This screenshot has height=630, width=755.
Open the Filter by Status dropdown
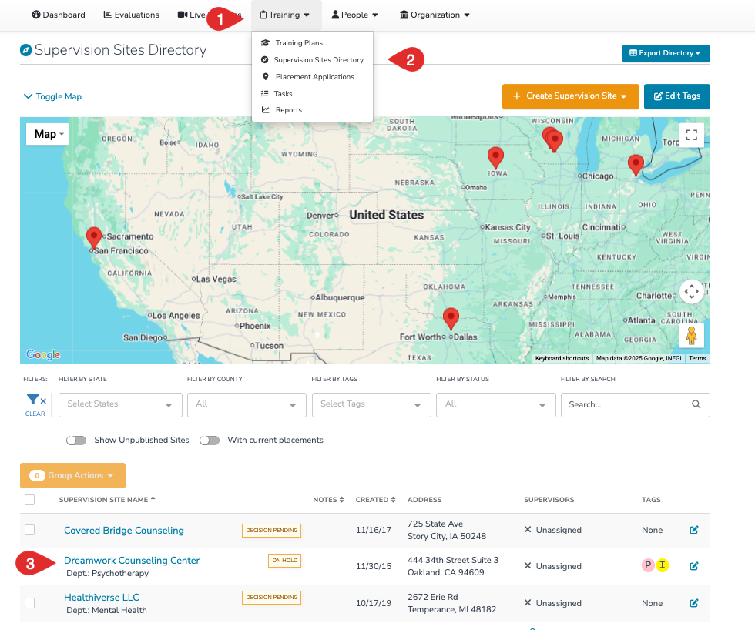496,405
